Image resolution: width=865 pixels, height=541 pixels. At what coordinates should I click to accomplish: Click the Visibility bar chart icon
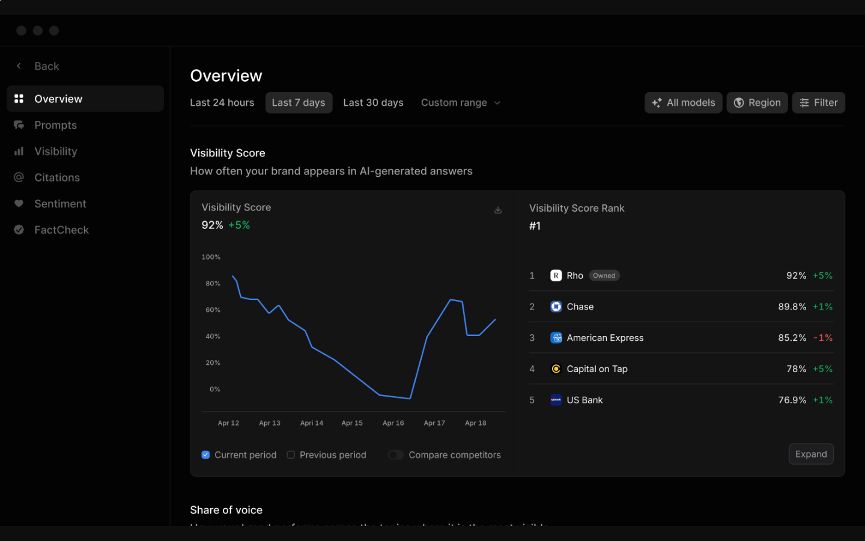coord(19,151)
